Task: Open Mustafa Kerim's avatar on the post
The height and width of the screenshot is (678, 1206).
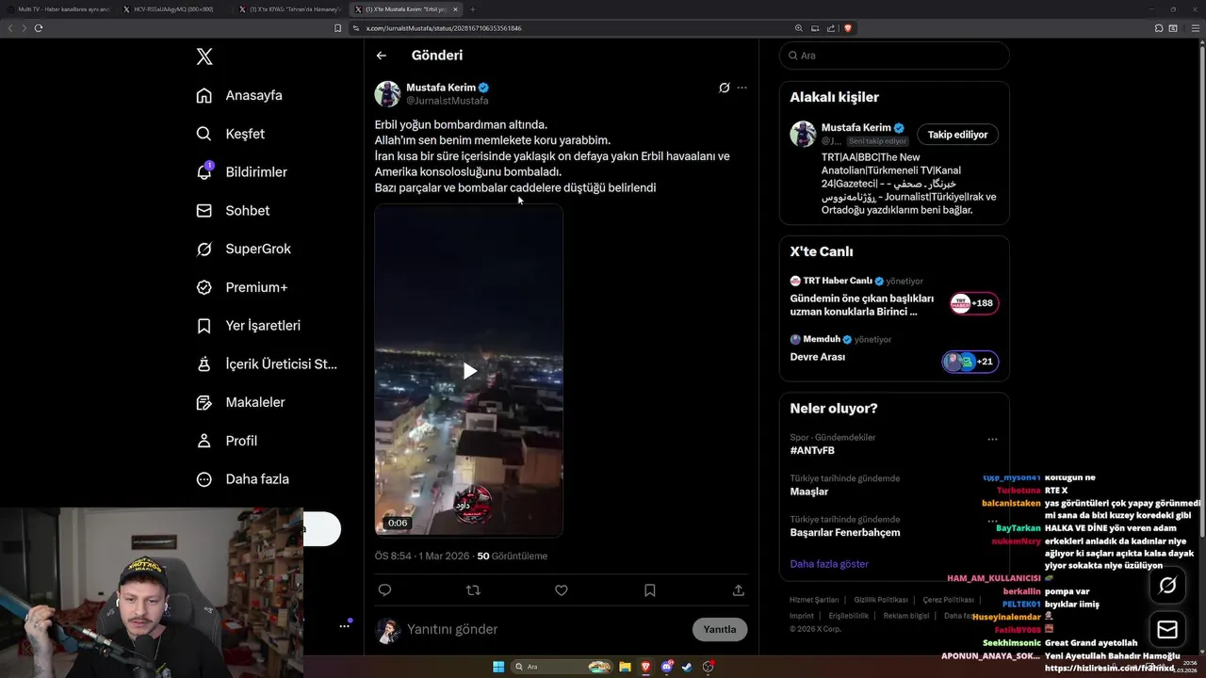Action: (x=387, y=94)
